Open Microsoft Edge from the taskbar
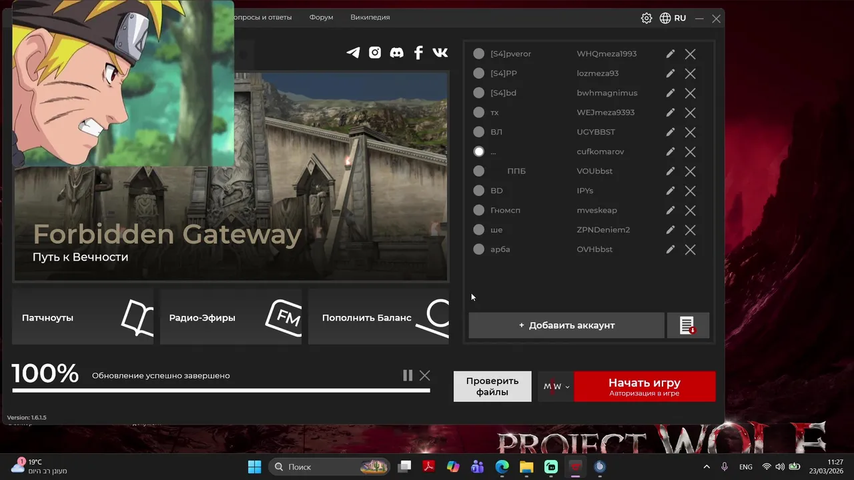The image size is (854, 480). pyautogui.click(x=502, y=467)
